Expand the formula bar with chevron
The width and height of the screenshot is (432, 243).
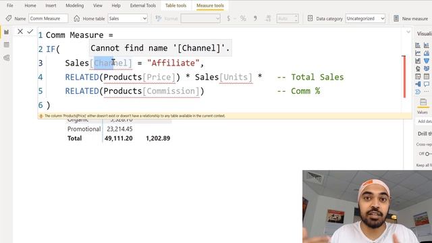tap(408, 32)
